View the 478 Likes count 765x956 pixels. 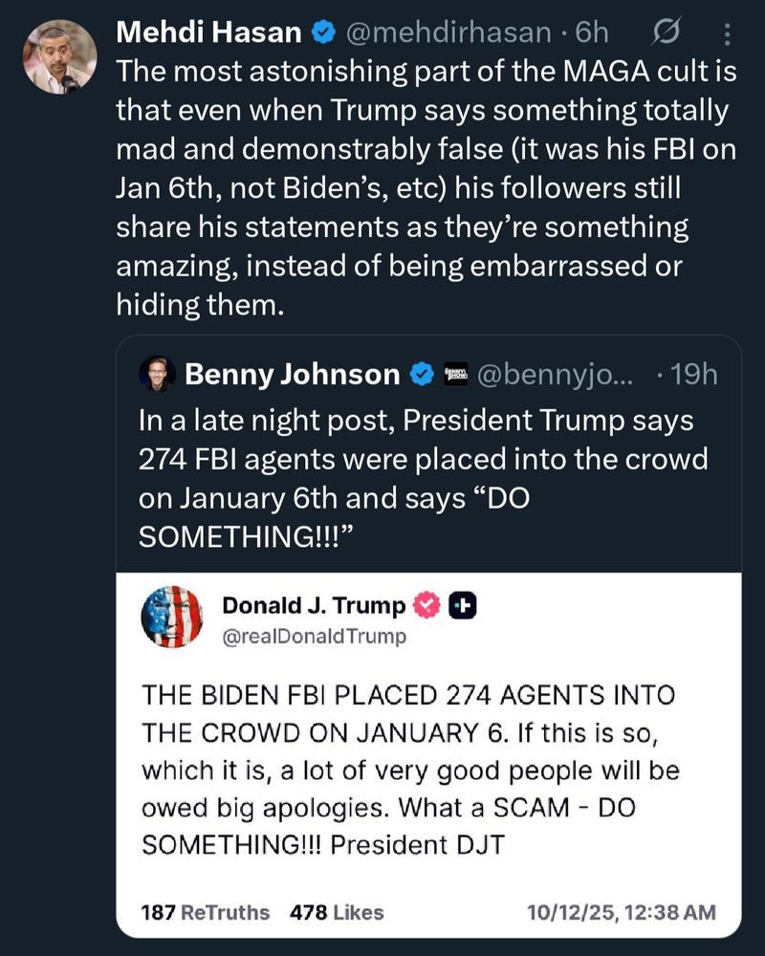pyautogui.click(x=337, y=912)
